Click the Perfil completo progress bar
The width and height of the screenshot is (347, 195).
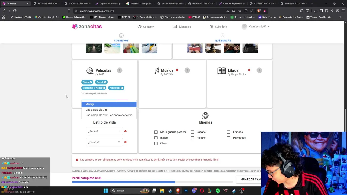click(x=152, y=182)
